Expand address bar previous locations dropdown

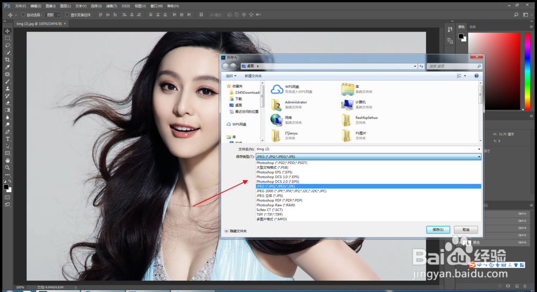(415, 66)
